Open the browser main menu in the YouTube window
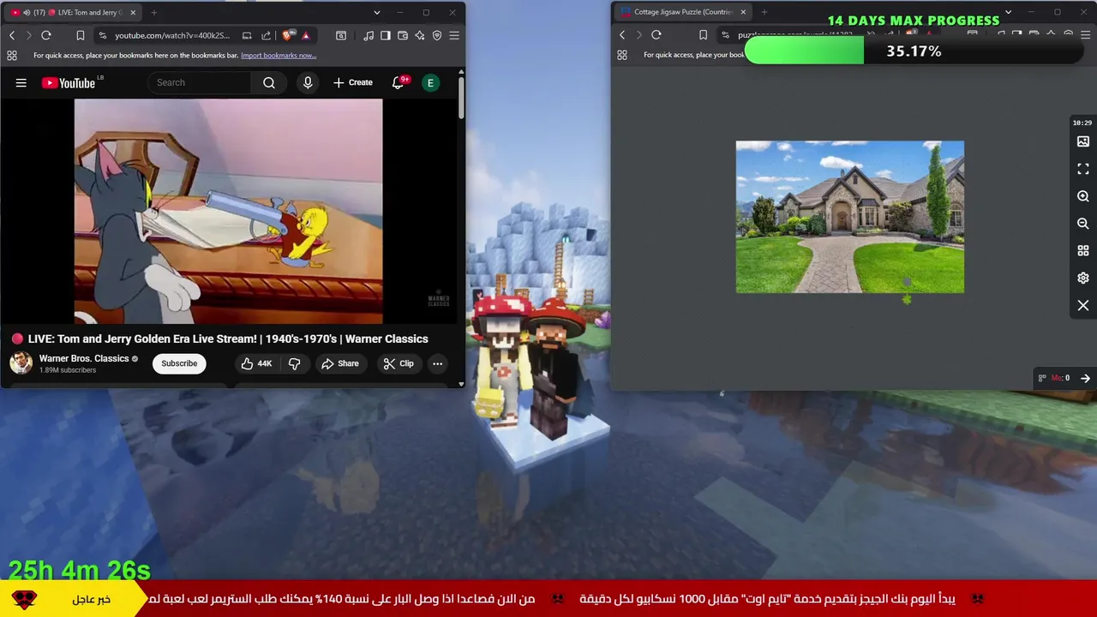 (454, 35)
